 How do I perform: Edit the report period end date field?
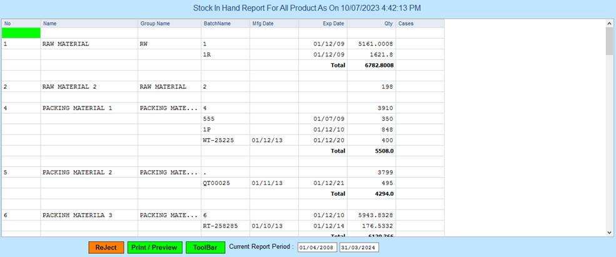click(359, 248)
